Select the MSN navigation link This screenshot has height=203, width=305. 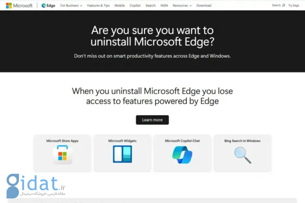tap(164, 5)
